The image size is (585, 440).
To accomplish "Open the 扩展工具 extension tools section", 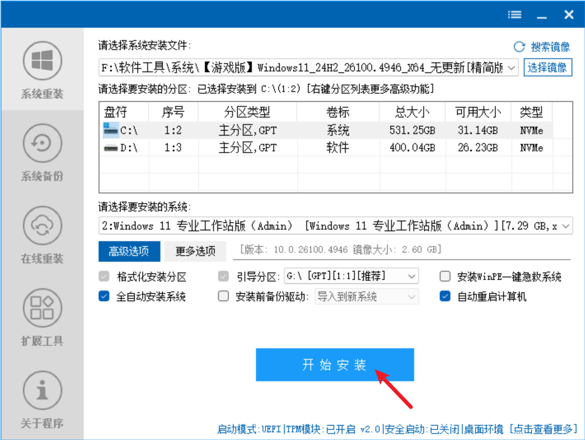I will click(42, 317).
